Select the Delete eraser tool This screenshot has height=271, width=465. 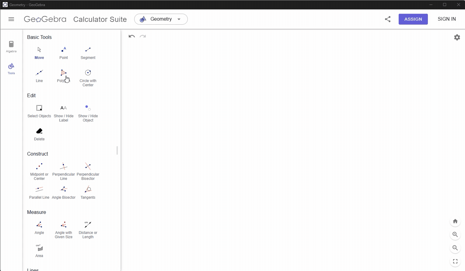pyautogui.click(x=39, y=134)
